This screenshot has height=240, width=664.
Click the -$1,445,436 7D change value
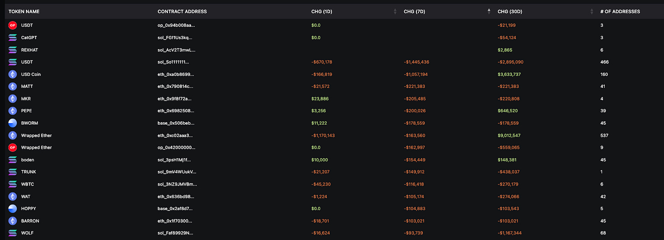coord(416,62)
